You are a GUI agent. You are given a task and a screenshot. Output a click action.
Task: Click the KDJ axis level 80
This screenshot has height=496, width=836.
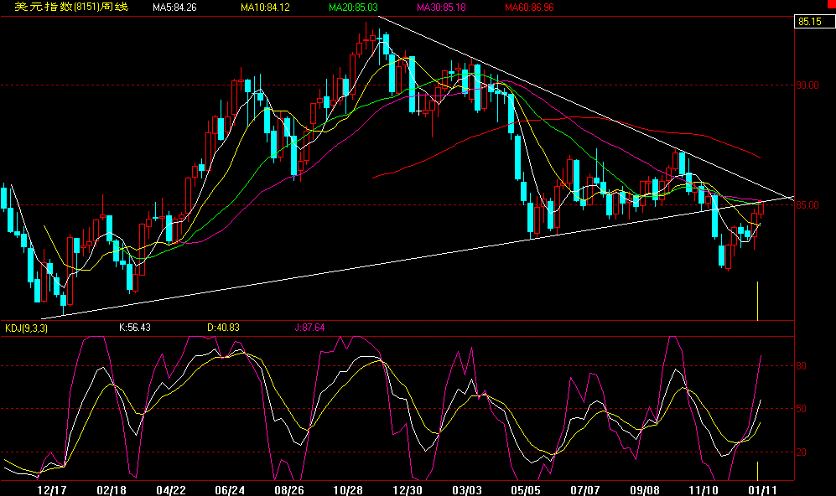point(801,366)
